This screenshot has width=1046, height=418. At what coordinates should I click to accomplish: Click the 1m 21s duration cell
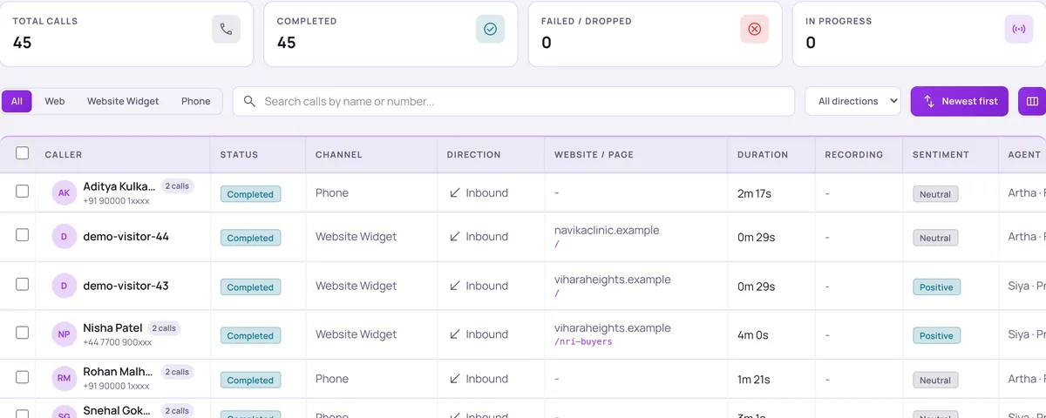point(753,379)
